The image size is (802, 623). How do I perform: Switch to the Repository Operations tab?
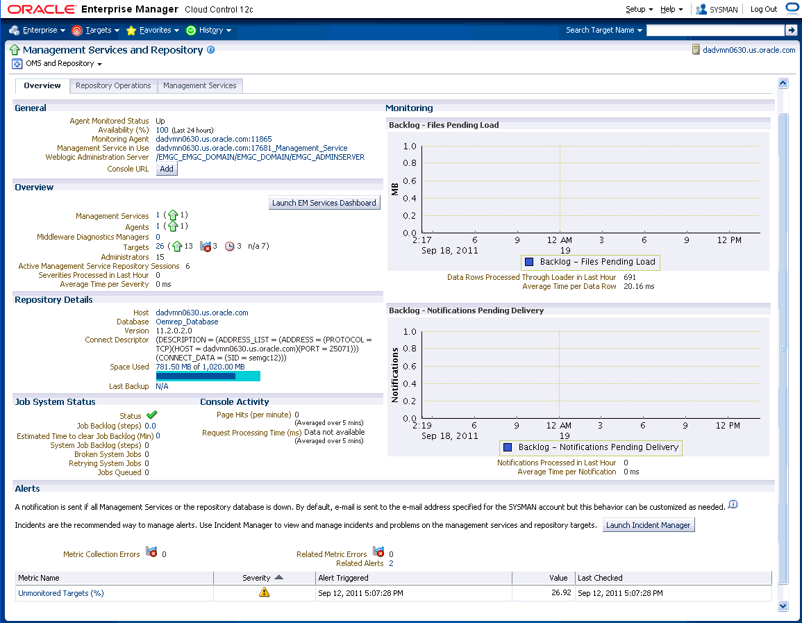[113, 86]
